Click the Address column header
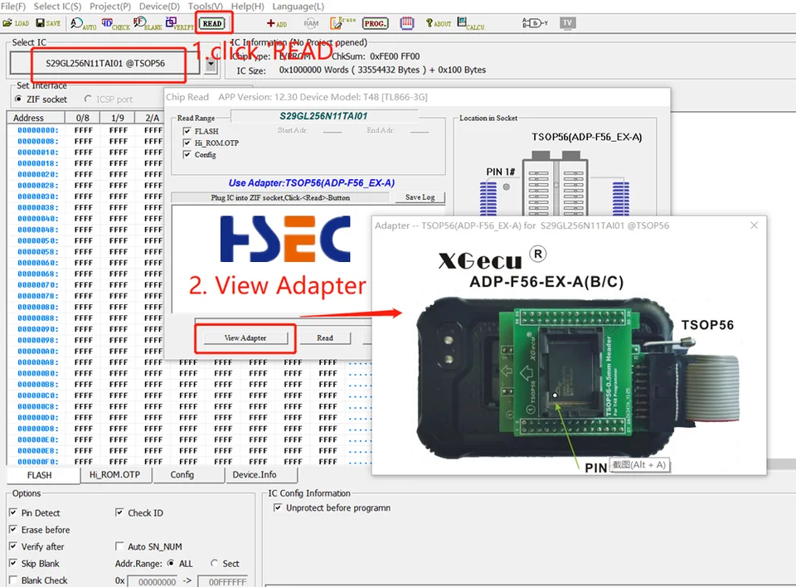 (x=36, y=118)
